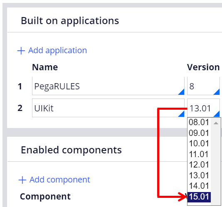Select version 09.01 option
The image size is (222, 207).
pos(199,133)
